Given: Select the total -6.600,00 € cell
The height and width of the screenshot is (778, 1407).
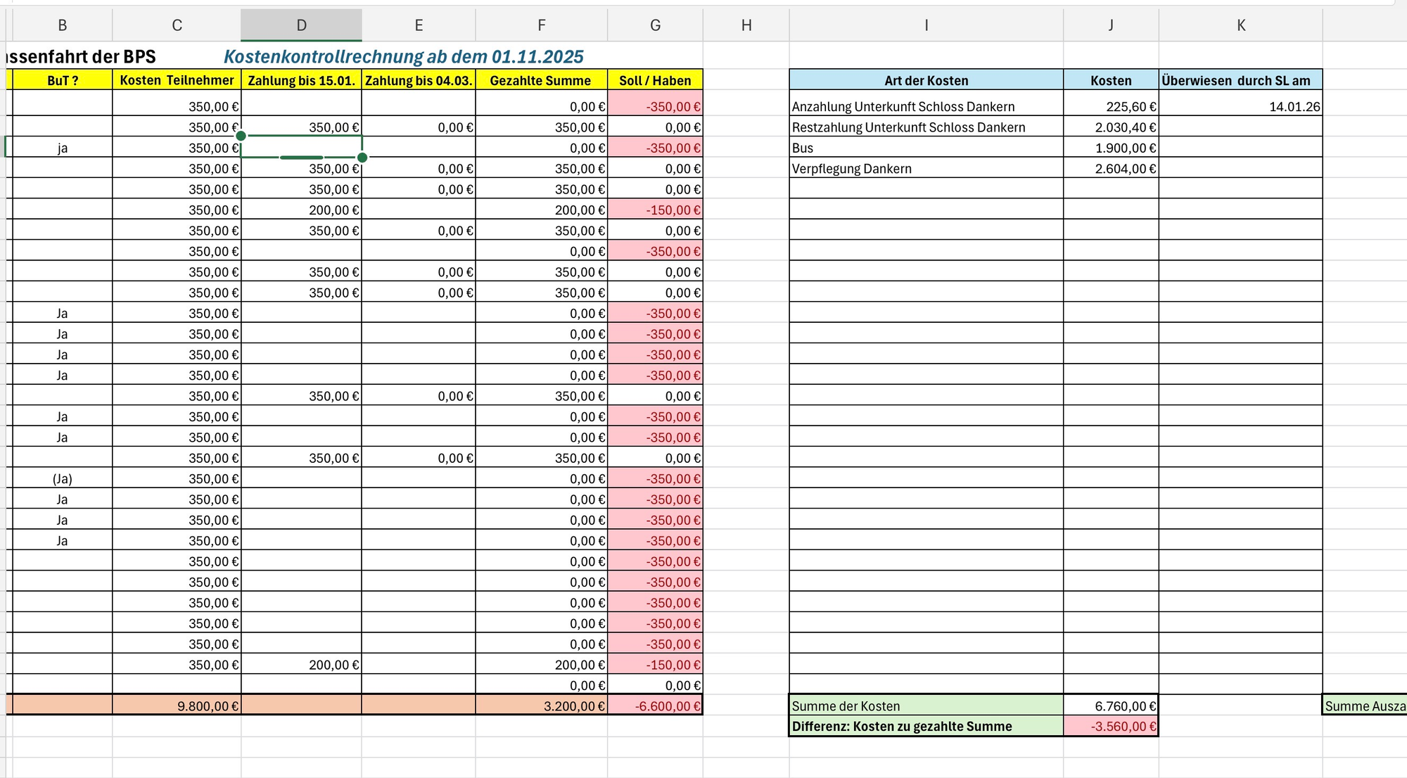Looking at the screenshot, I should tap(655, 706).
